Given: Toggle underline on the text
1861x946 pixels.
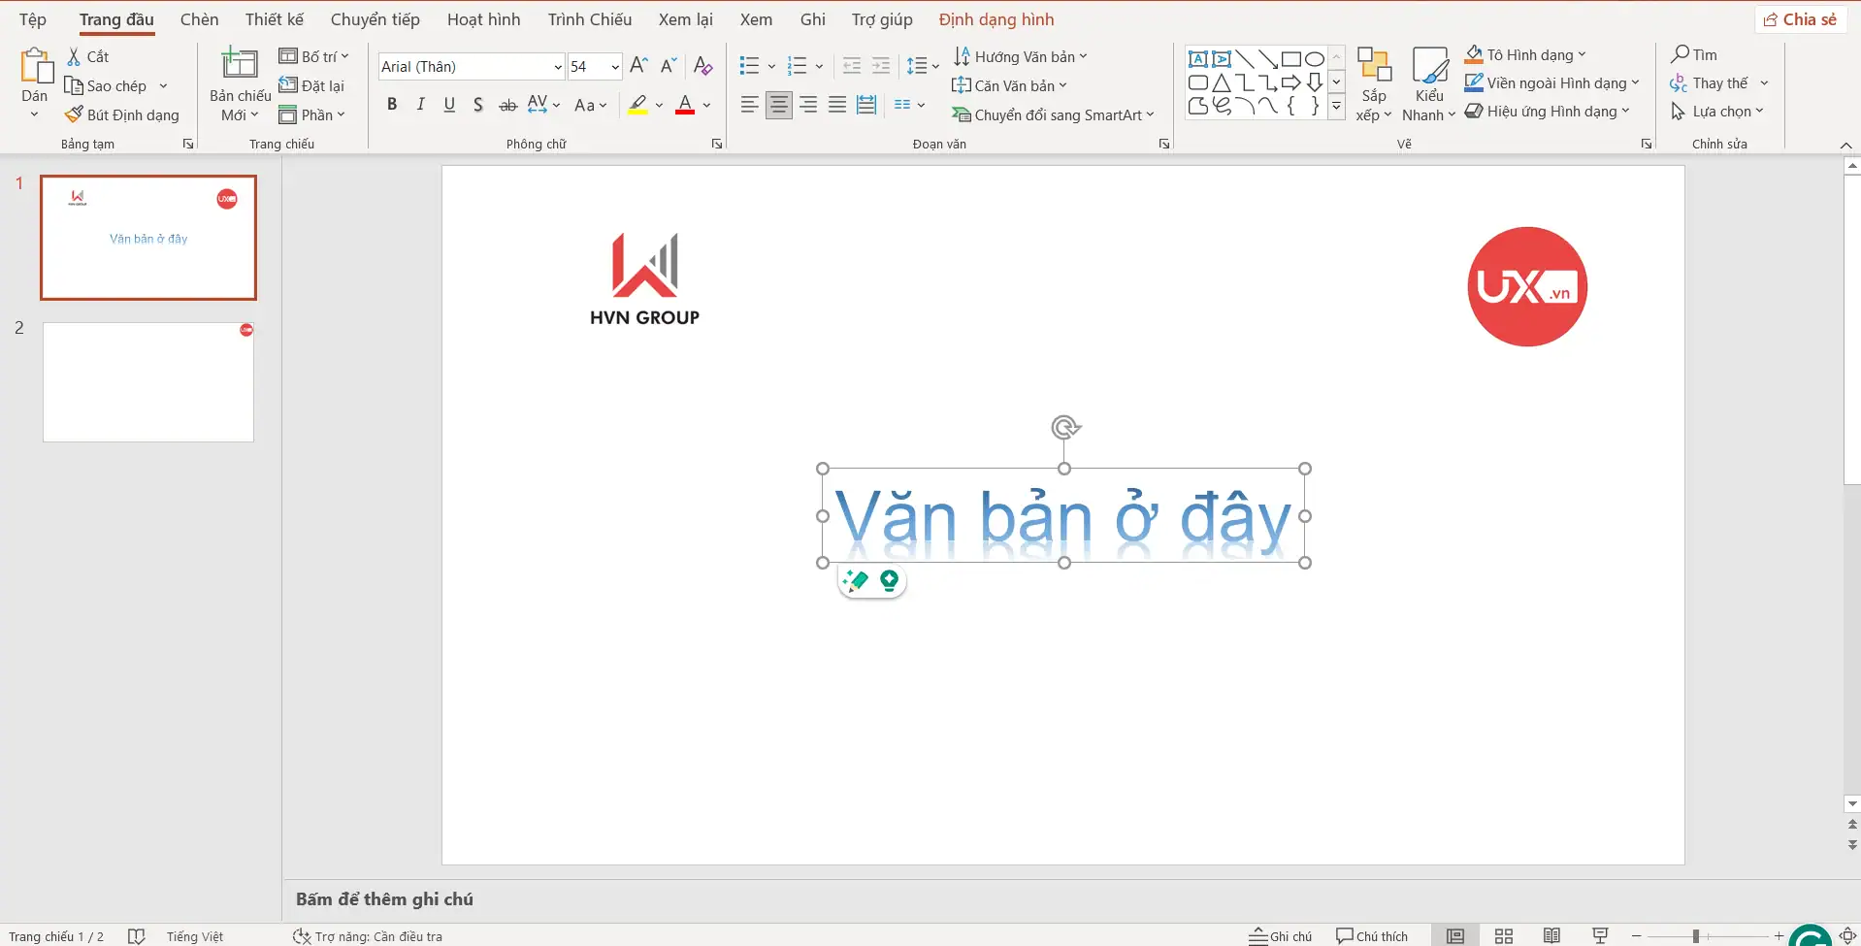Looking at the screenshot, I should 448,104.
